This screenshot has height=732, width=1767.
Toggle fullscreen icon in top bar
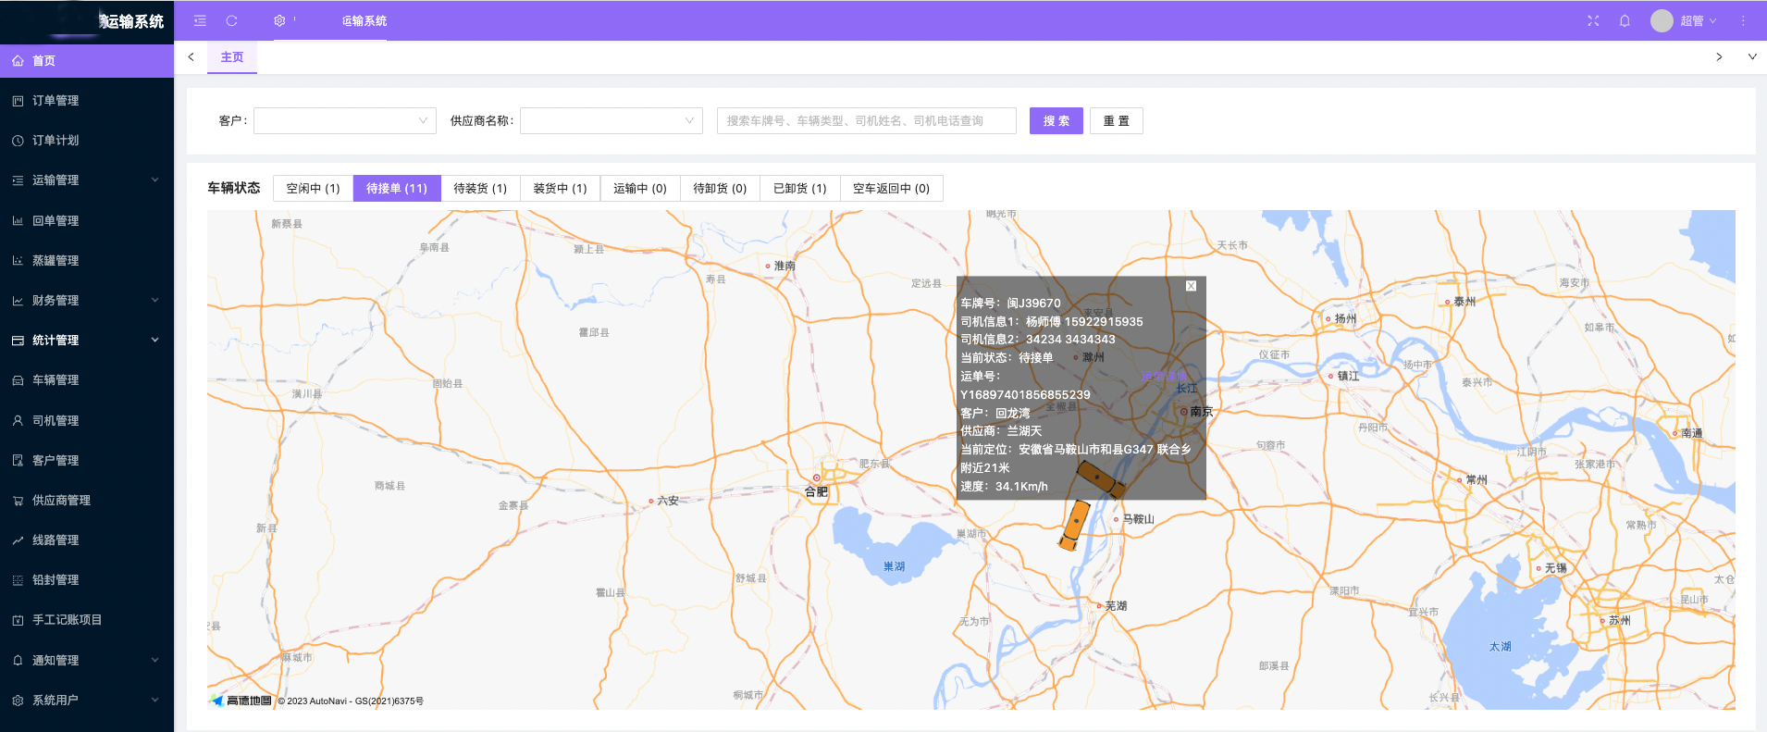point(1593,20)
